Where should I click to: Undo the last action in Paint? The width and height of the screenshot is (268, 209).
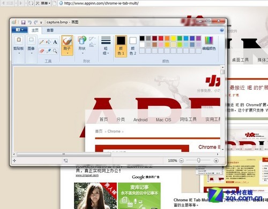[29, 22]
